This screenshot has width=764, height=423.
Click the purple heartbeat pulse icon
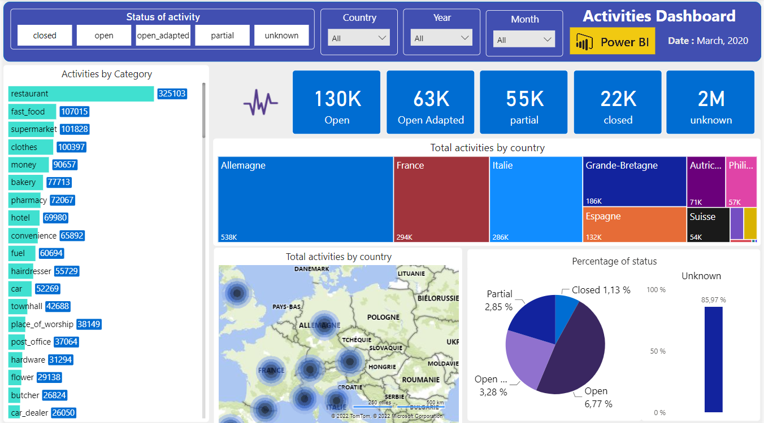261,103
